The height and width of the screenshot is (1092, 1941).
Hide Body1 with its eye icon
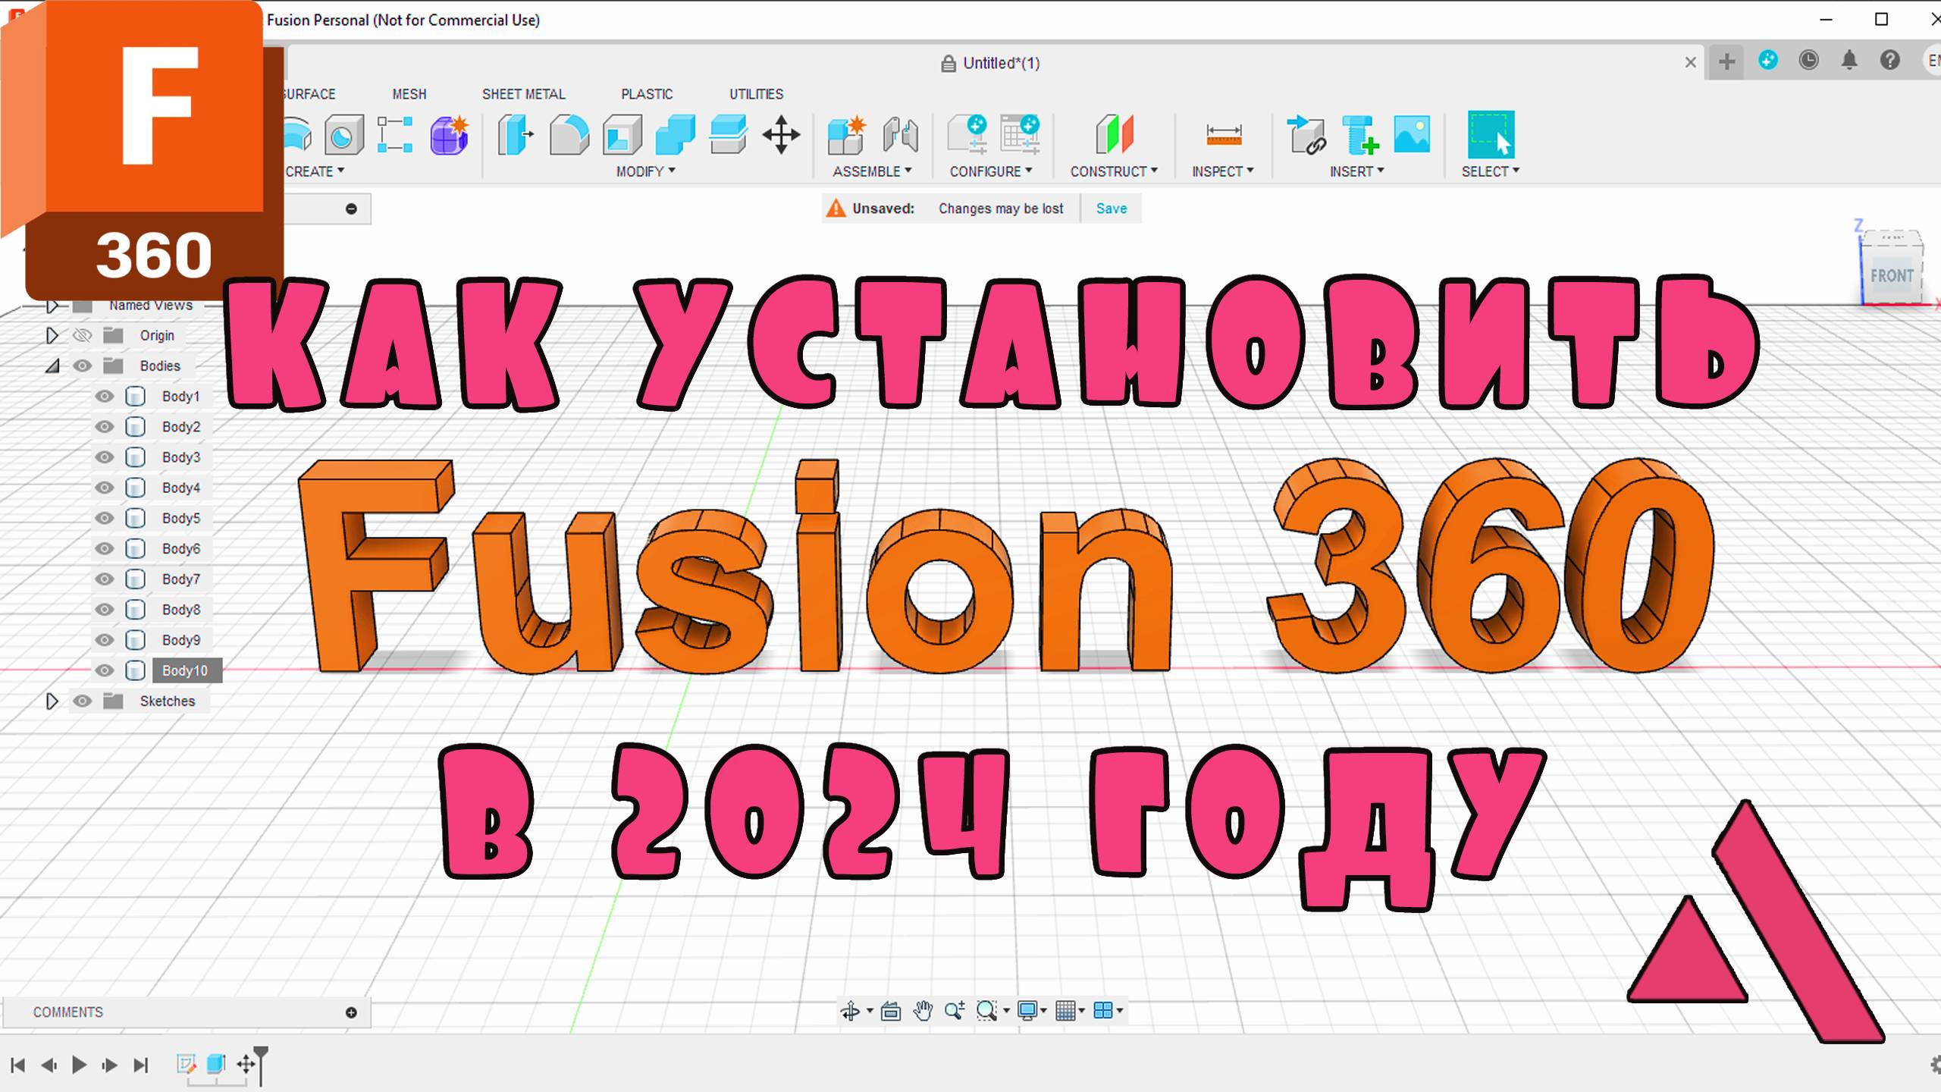[104, 396]
